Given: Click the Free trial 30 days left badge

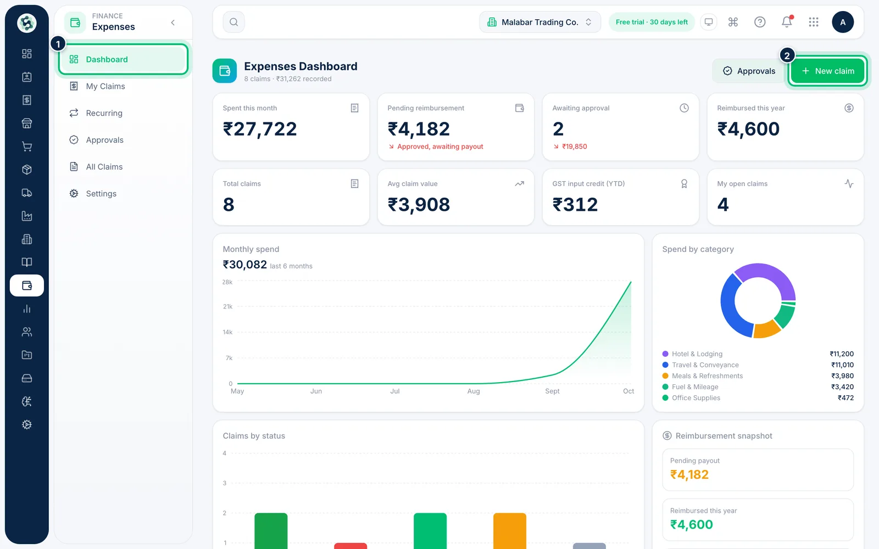Looking at the screenshot, I should [x=652, y=22].
